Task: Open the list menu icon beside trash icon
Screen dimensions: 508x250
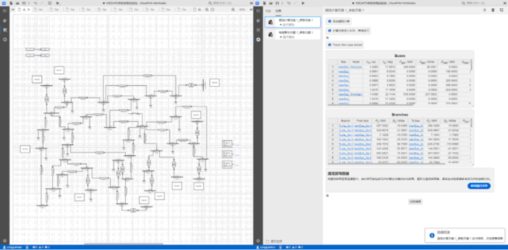Action: [x=485, y=10]
